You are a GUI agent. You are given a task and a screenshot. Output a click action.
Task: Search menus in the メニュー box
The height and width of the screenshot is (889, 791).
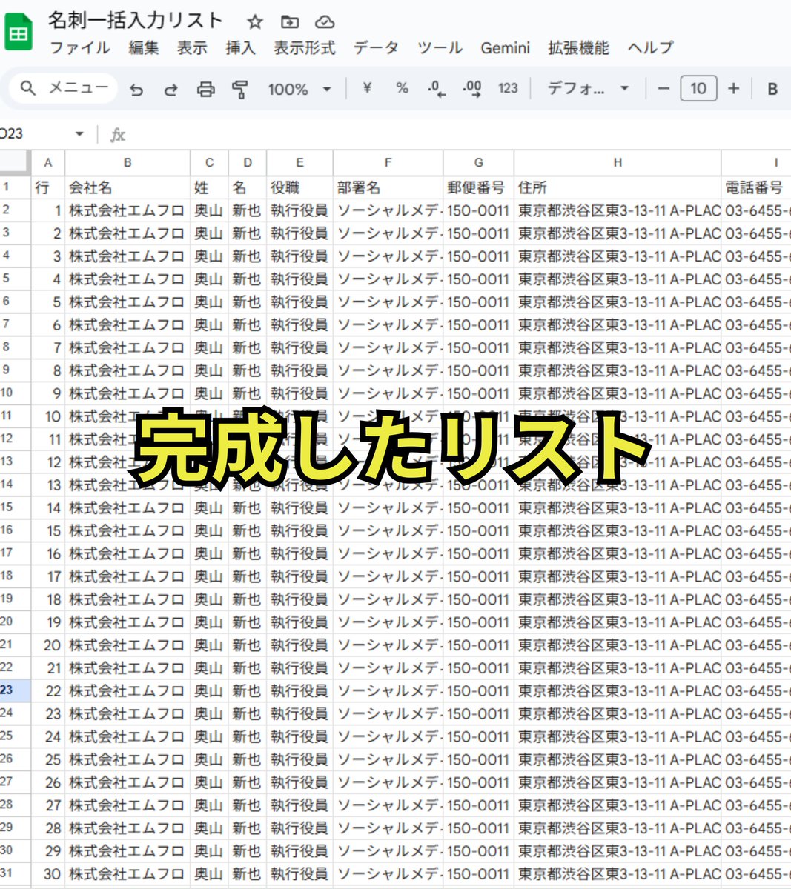point(64,88)
